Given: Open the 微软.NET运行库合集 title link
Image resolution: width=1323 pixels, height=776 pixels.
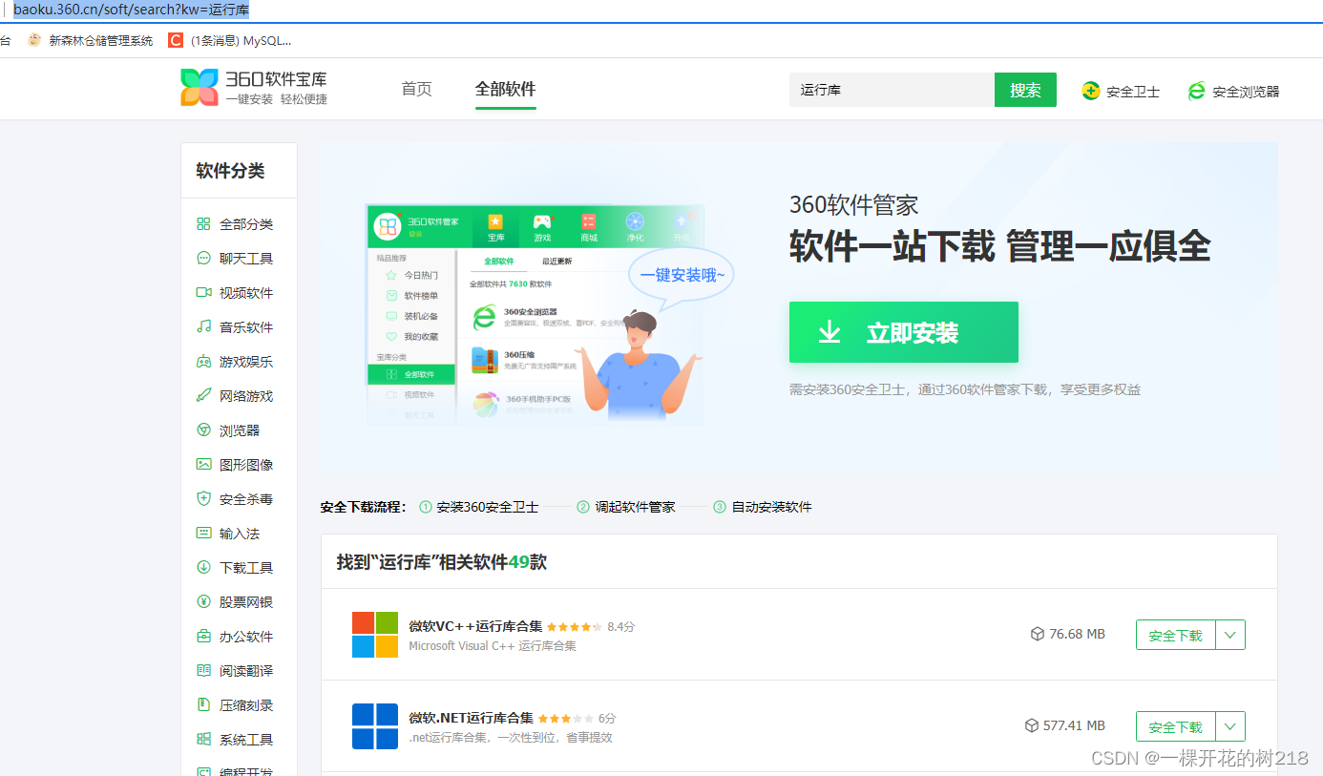Looking at the screenshot, I should click(x=471, y=718).
